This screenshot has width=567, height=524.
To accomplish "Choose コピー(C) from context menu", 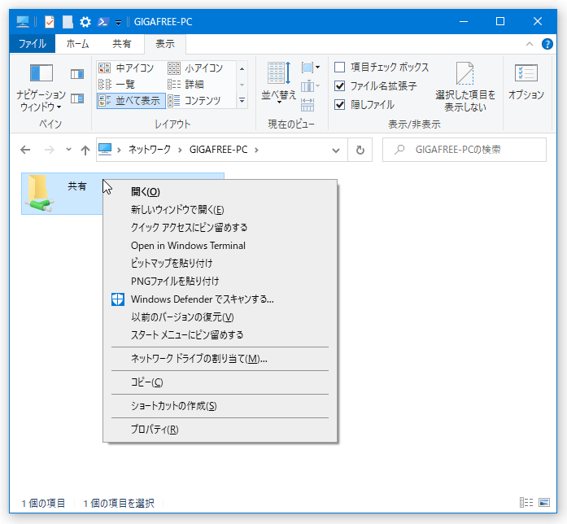I will 220,382.
